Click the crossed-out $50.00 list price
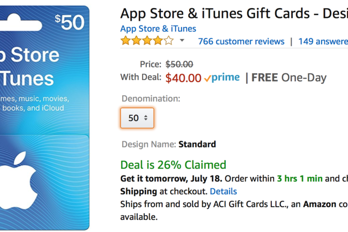This screenshot has width=348, height=232. 179,64
